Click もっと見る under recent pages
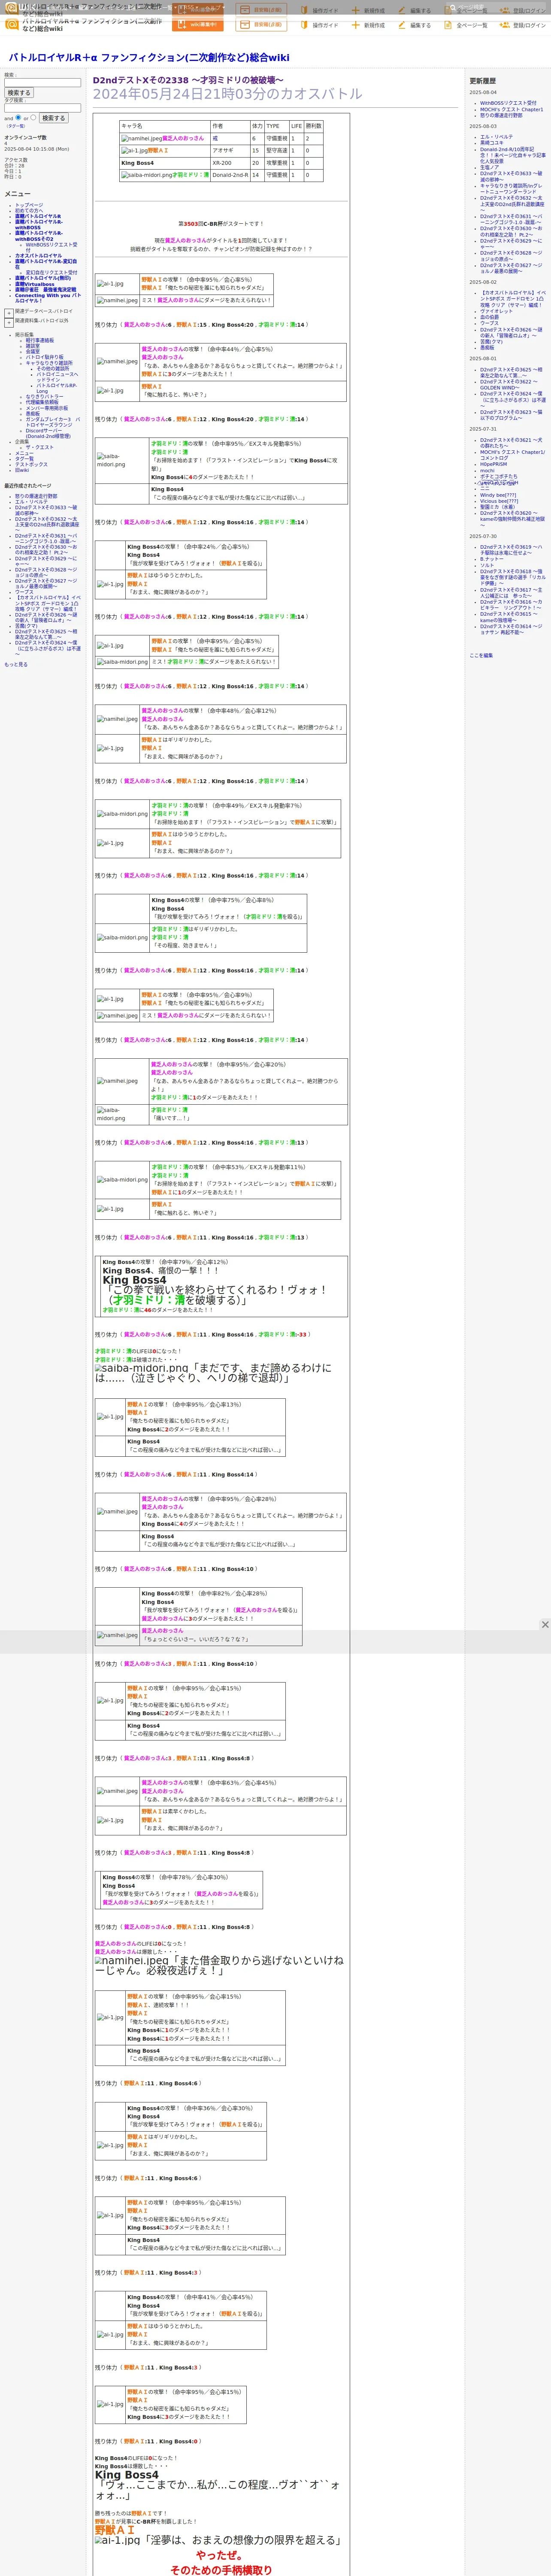The width and height of the screenshot is (551, 2576). coord(16,664)
